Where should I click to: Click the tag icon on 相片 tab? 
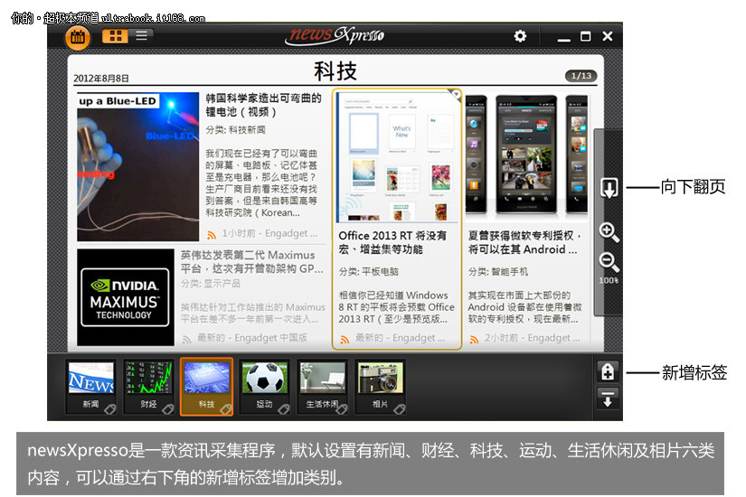398,408
